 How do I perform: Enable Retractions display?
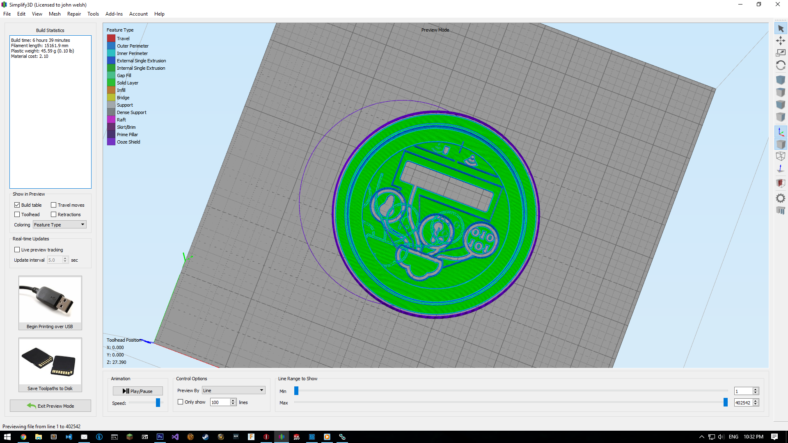[x=54, y=215]
